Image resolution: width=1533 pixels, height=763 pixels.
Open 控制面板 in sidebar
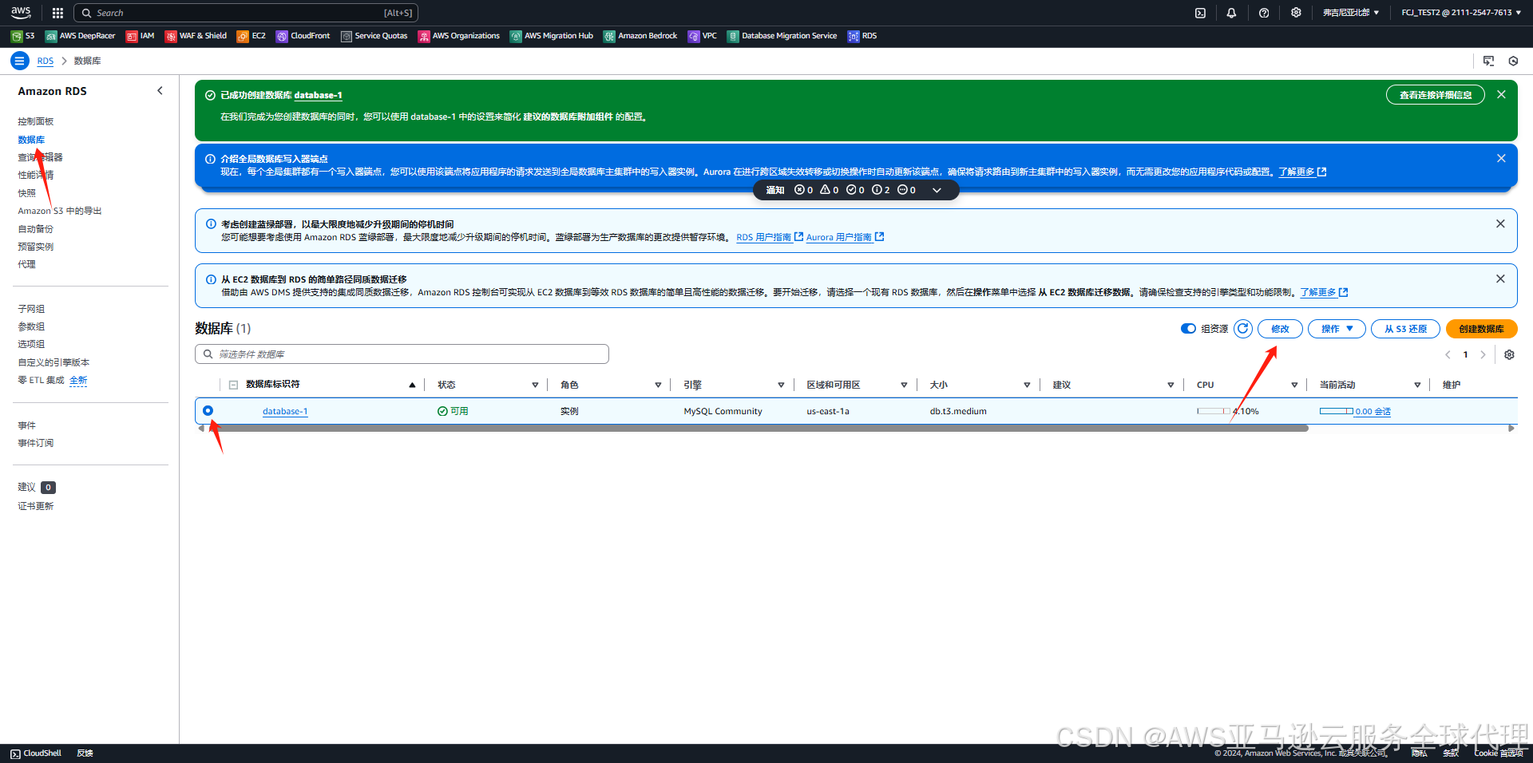35,121
